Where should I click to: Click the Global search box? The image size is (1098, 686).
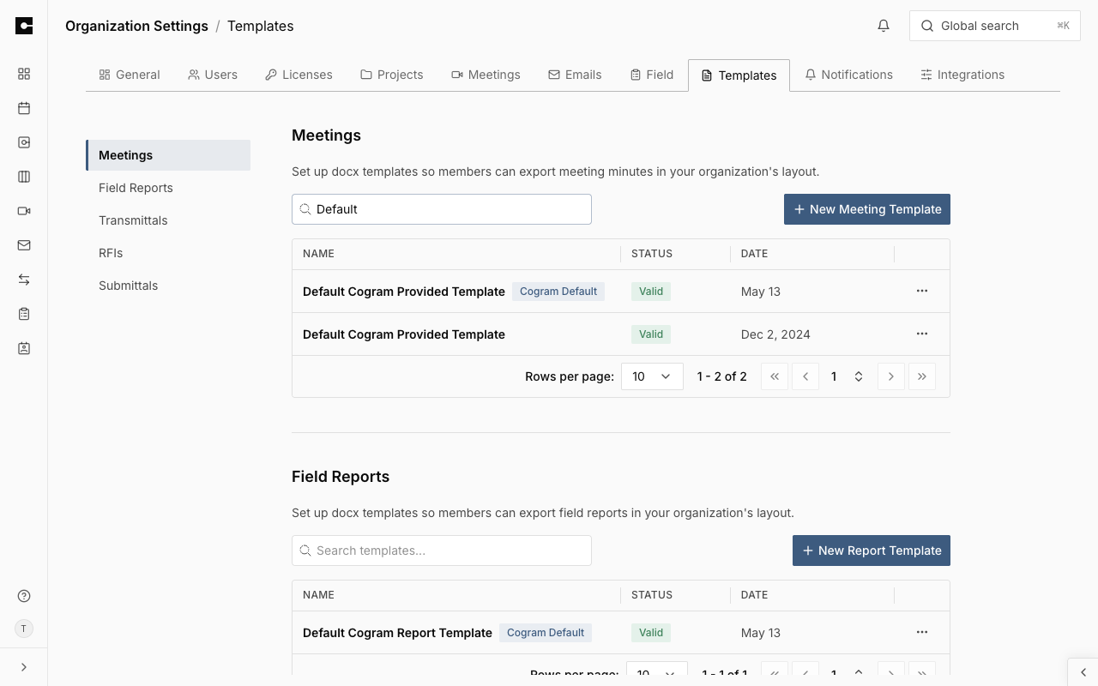(995, 26)
